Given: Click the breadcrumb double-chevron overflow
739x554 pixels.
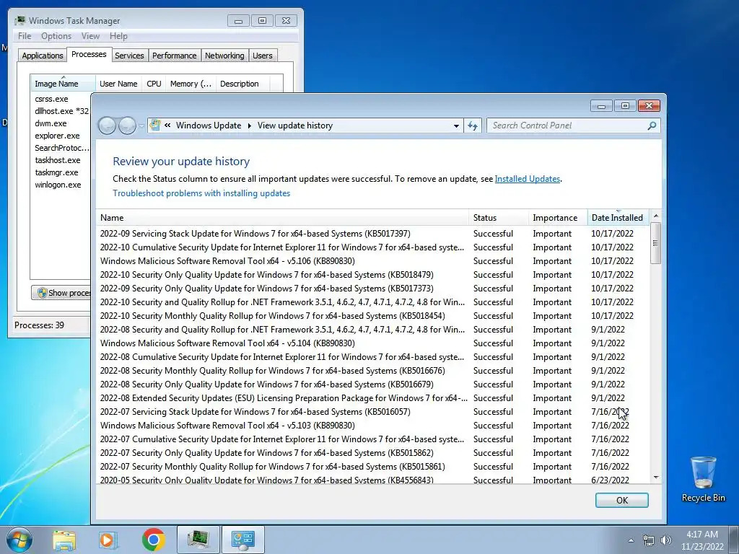Looking at the screenshot, I should pyautogui.click(x=167, y=126).
